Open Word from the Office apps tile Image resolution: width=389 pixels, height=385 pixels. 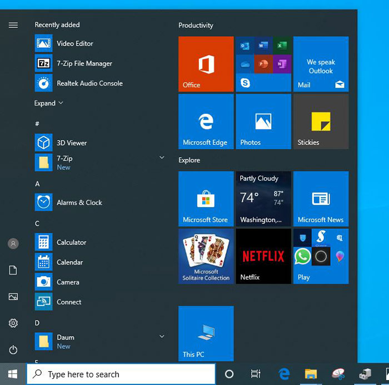pyautogui.click(x=263, y=46)
